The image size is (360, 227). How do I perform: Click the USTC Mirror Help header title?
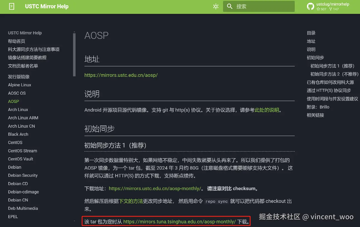(47, 6)
